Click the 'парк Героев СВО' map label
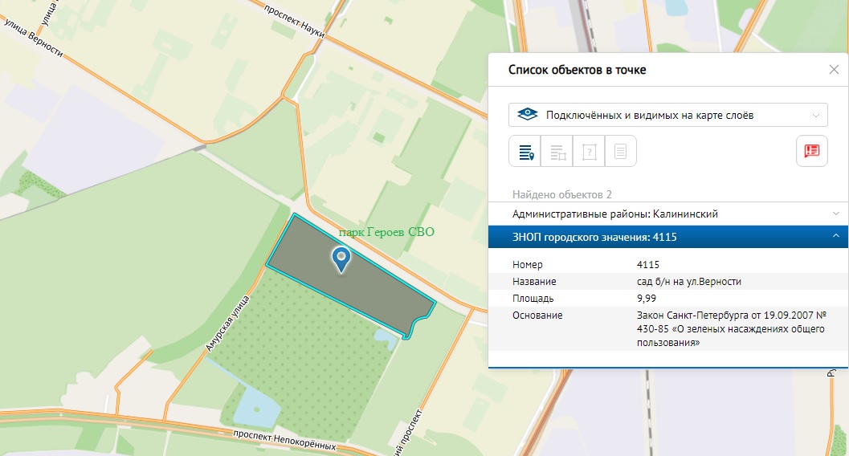This screenshot has width=849, height=456. point(386,233)
